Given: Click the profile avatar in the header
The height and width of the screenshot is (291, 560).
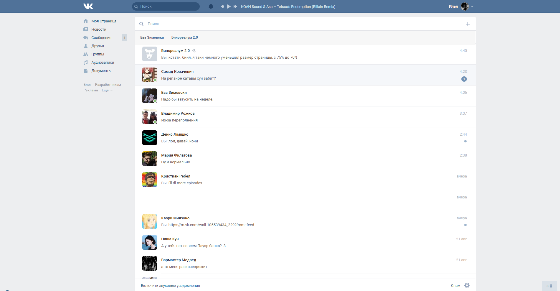Looking at the screenshot, I should tap(465, 6).
